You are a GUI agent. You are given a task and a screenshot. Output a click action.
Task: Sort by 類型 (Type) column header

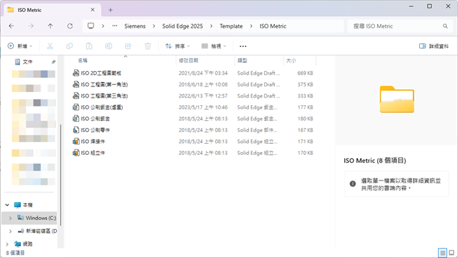(242, 60)
